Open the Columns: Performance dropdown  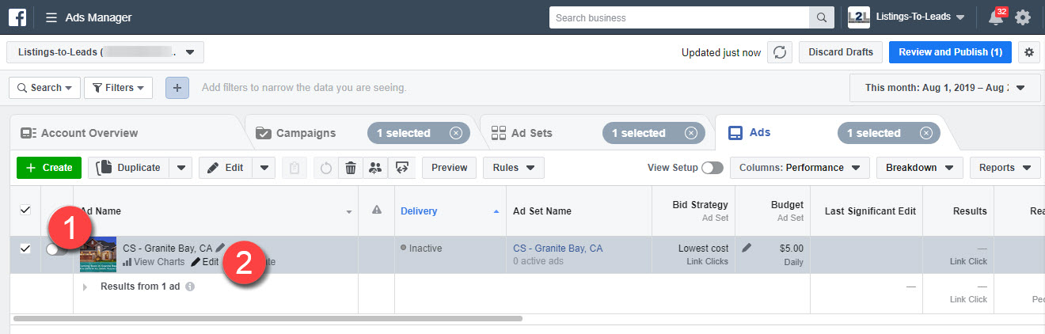(x=800, y=168)
